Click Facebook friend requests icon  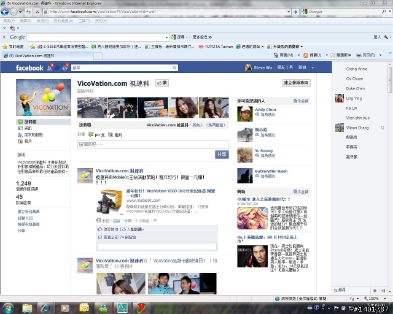point(50,67)
